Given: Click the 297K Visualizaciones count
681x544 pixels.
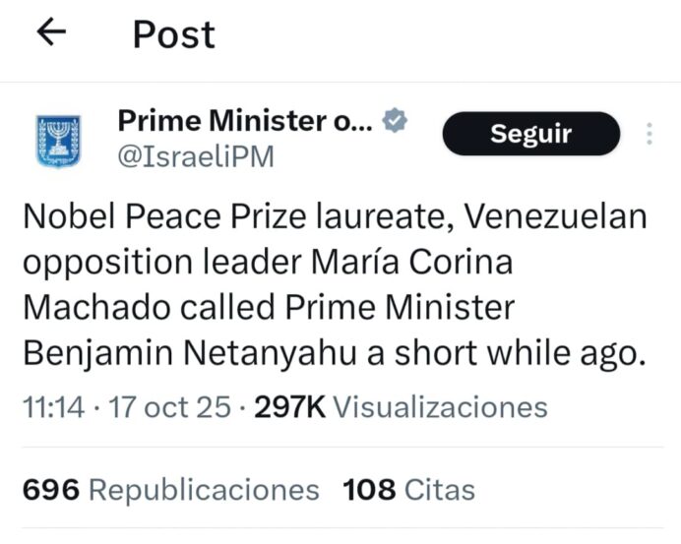Looking at the screenshot, I should (401, 407).
